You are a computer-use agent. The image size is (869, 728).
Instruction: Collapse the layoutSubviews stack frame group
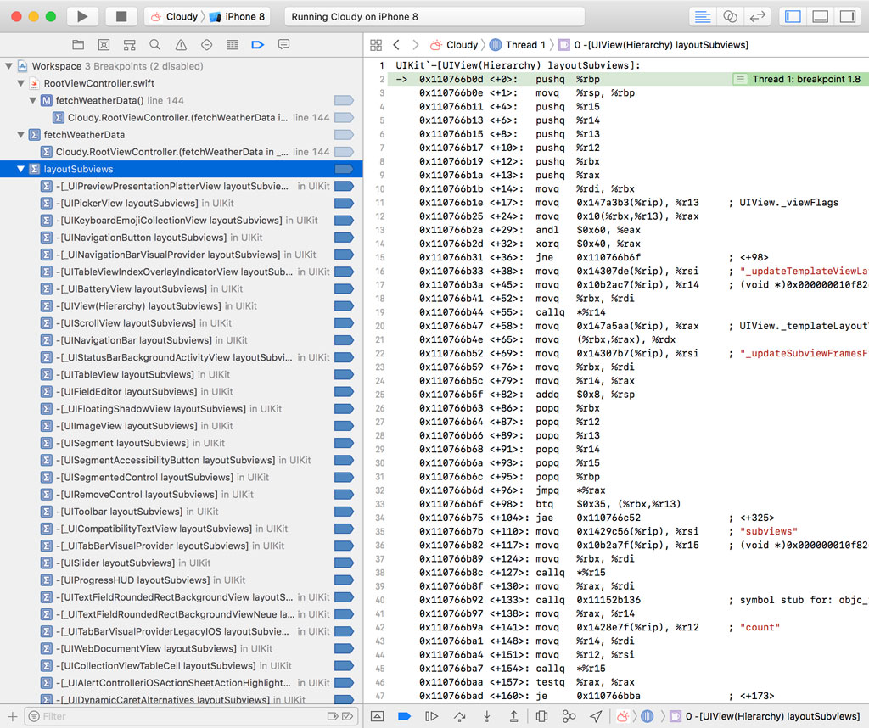[21, 168]
